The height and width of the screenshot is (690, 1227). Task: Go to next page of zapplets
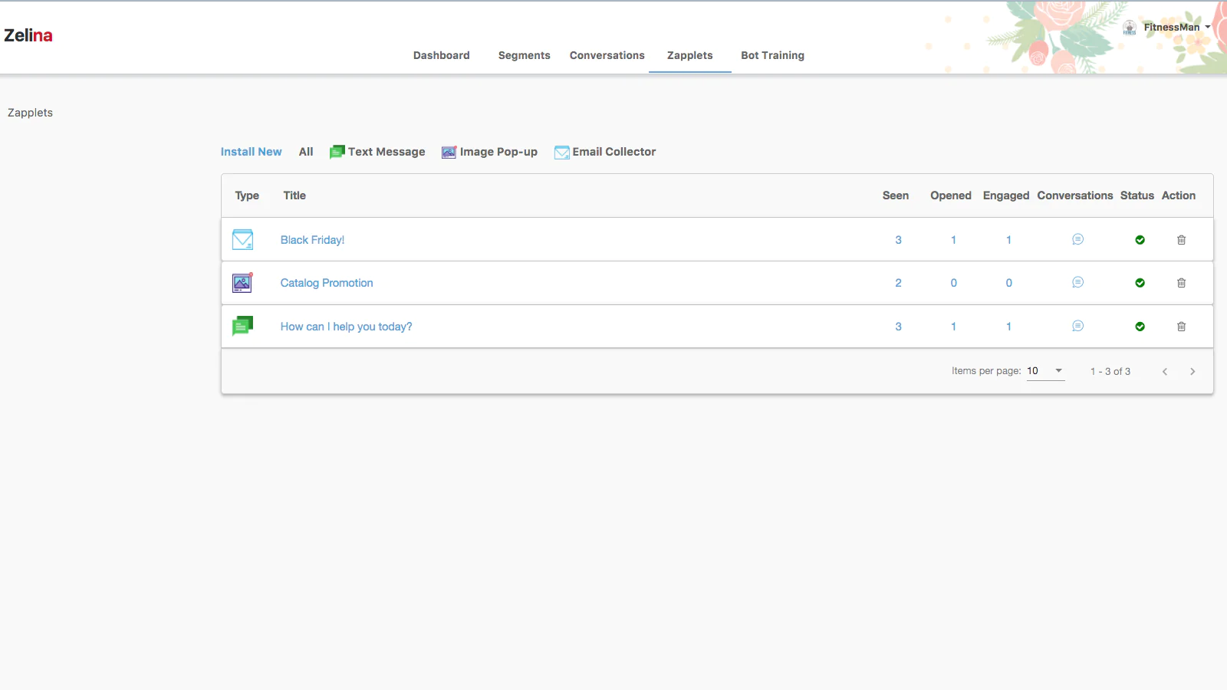point(1192,372)
